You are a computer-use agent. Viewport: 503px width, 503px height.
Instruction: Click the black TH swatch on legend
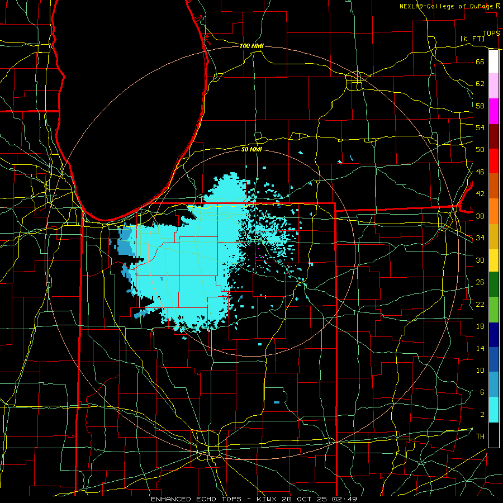point(493,435)
